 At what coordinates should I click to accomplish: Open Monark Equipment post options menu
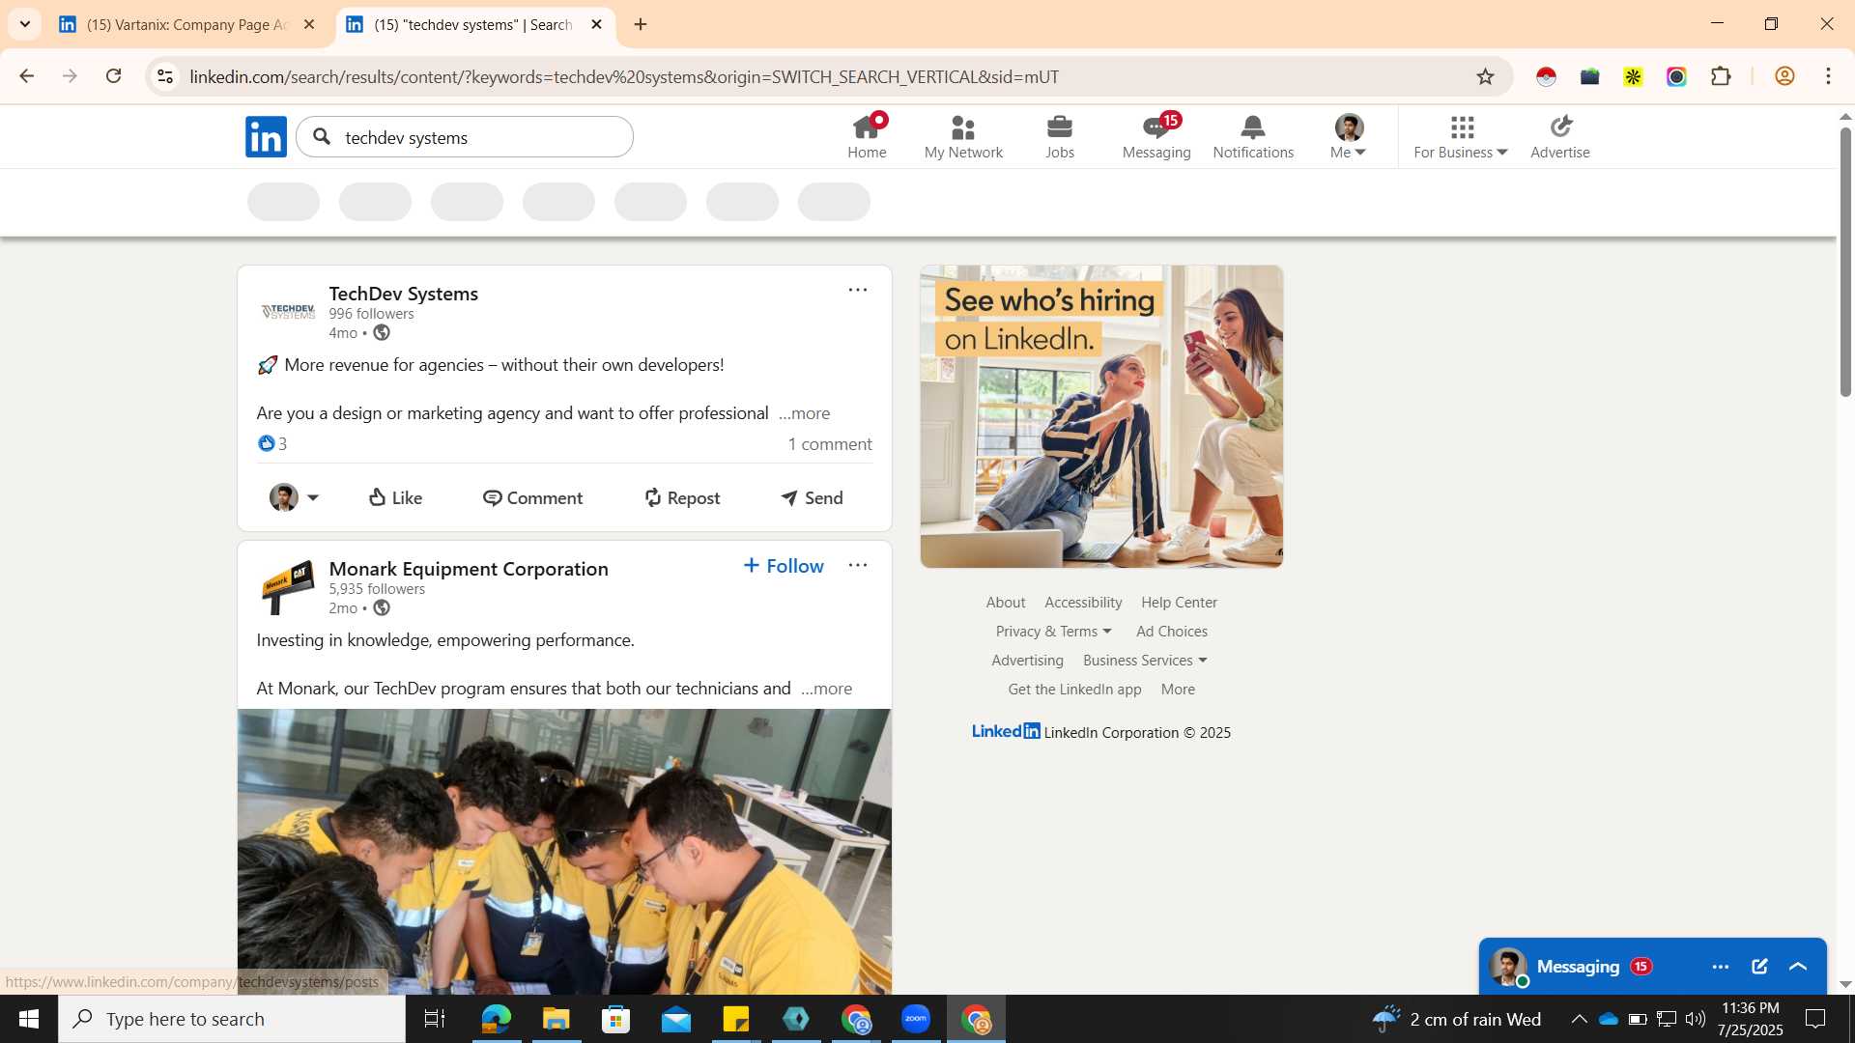(x=857, y=565)
